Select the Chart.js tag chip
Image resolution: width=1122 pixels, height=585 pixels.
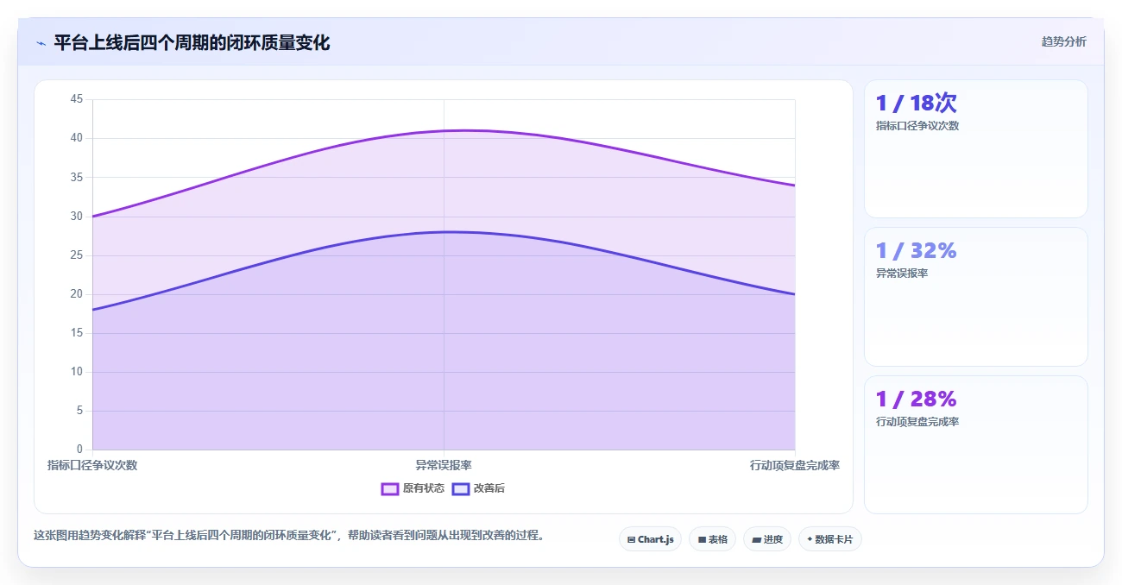[x=650, y=539]
